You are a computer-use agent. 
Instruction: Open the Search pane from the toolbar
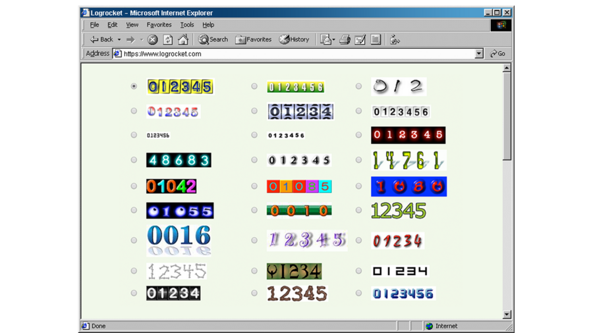pyautogui.click(x=213, y=39)
